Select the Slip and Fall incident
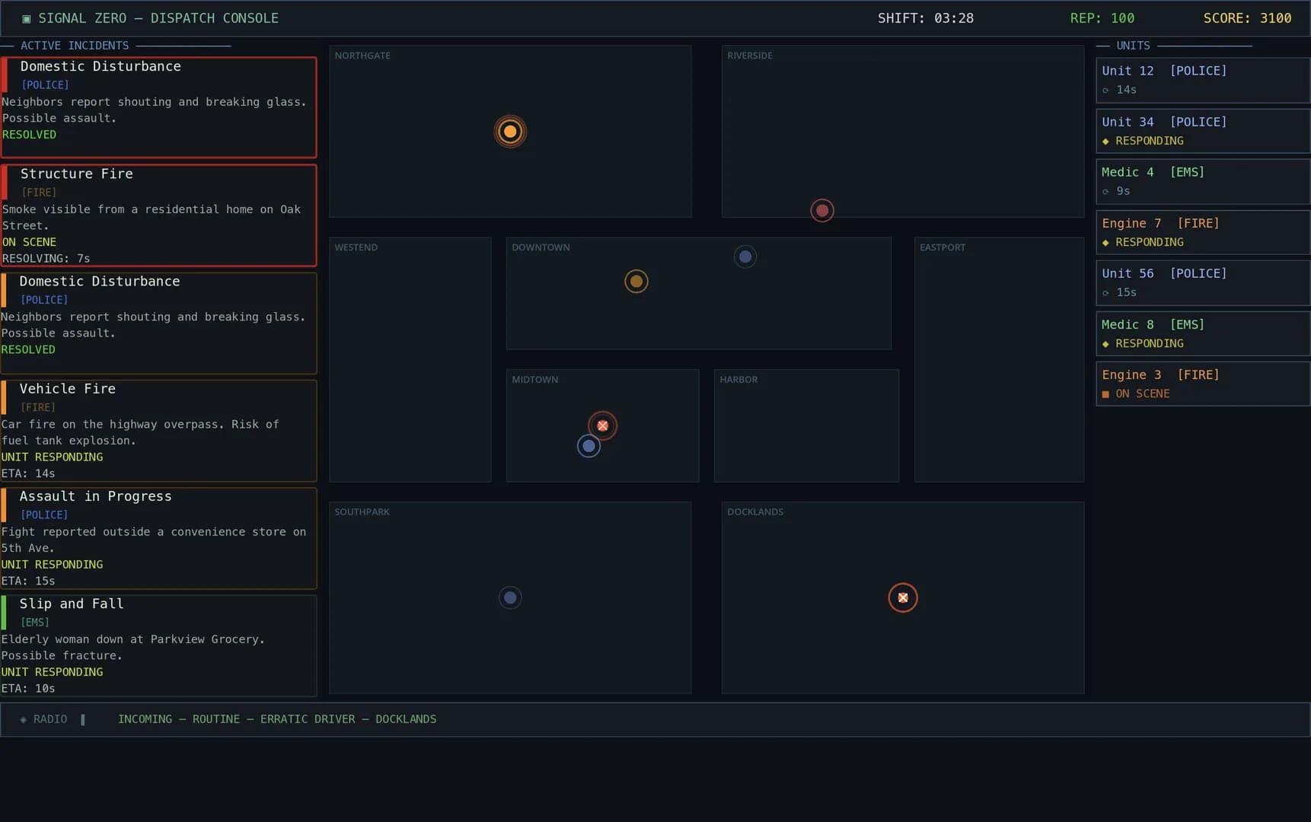Screen dimensions: 1311x822 (158, 645)
